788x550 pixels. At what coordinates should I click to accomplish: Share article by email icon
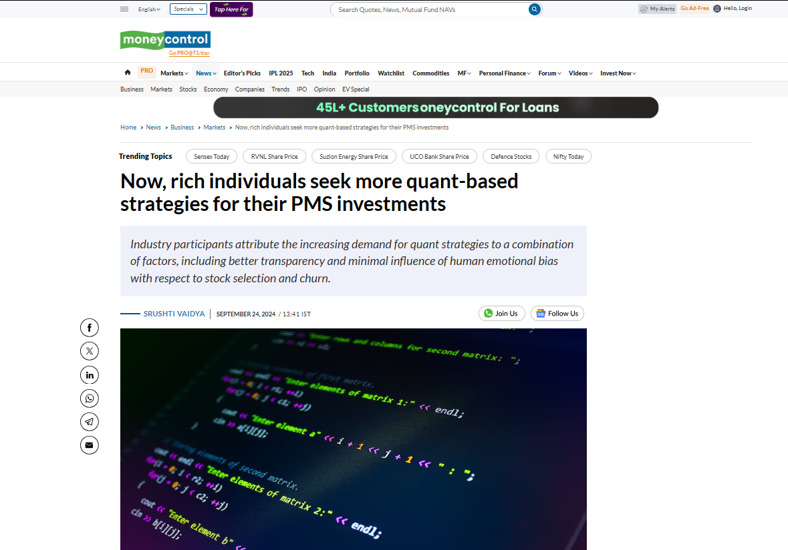pos(90,445)
